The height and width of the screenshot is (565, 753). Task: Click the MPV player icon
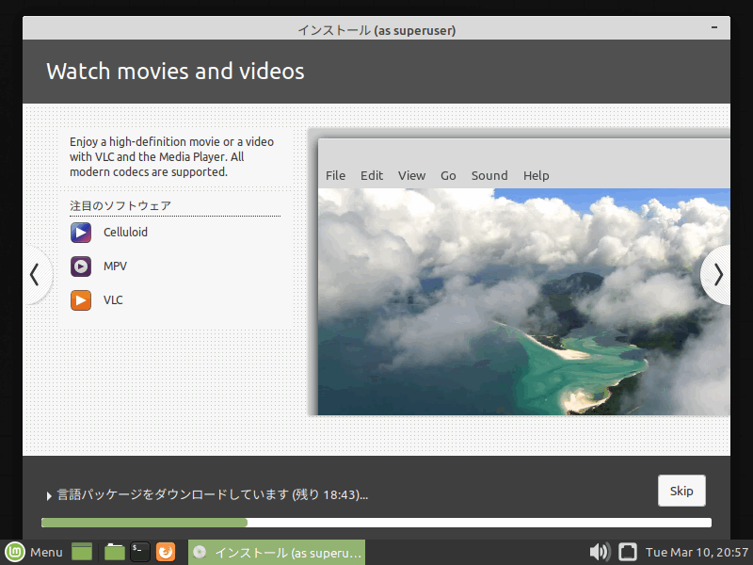[x=81, y=266]
